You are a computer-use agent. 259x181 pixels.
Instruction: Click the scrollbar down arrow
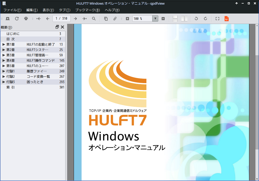[257, 179]
